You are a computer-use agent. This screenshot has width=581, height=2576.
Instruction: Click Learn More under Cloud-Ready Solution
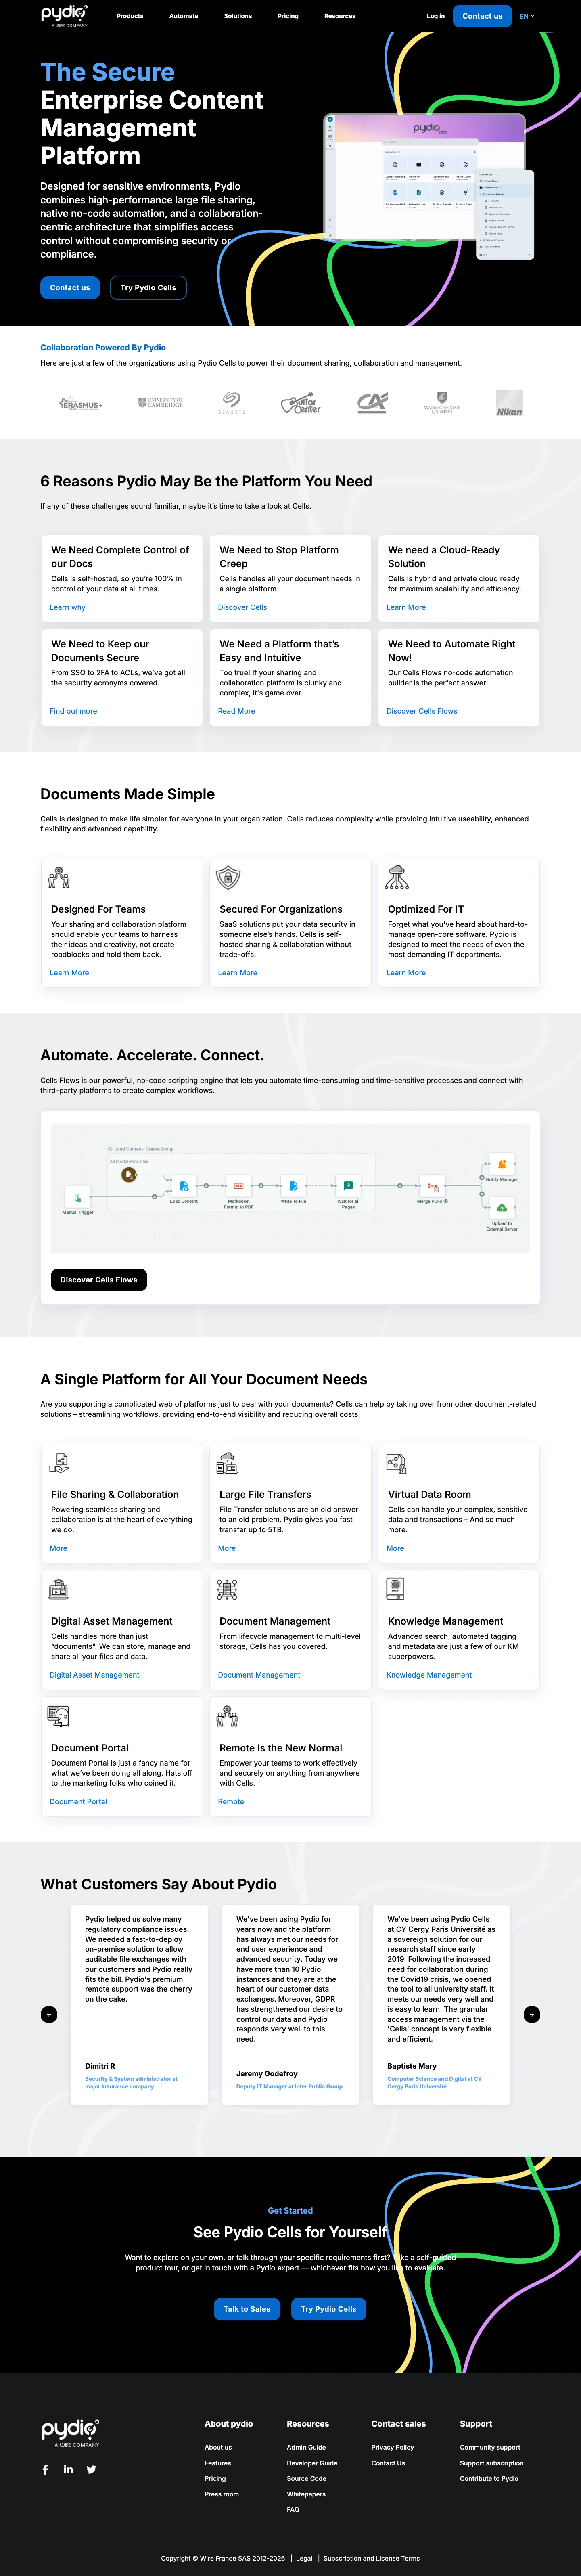pos(406,607)
